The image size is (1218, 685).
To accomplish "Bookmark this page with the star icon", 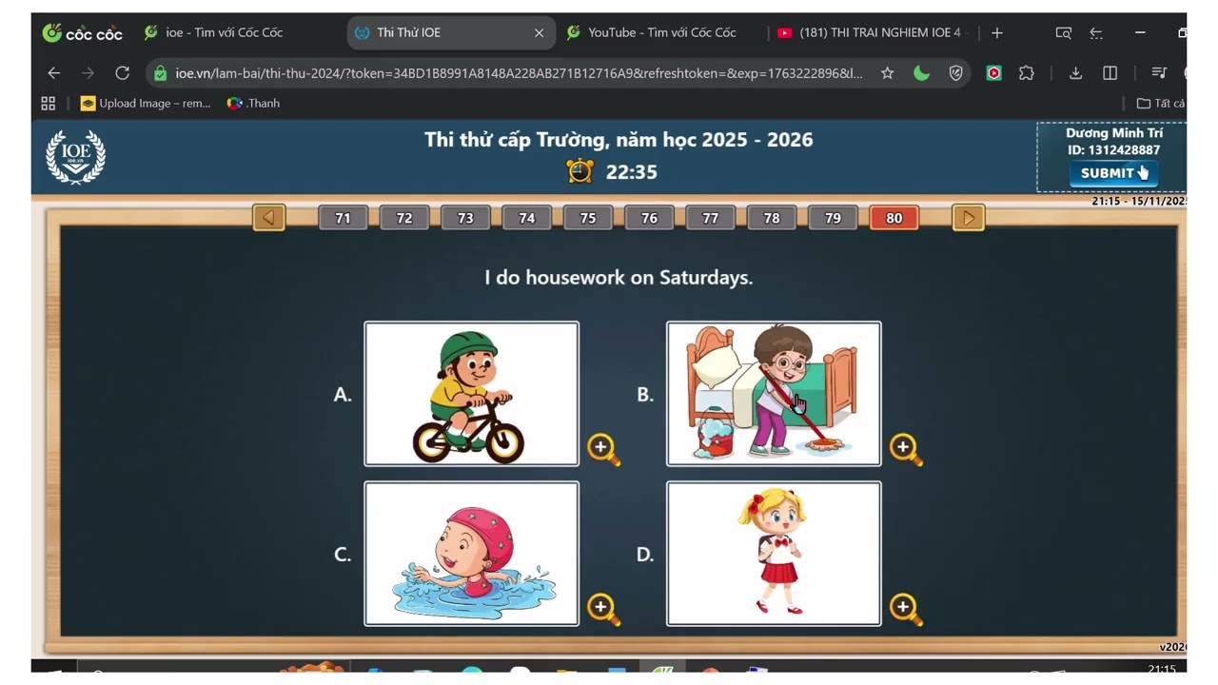I will click(887, 73).
